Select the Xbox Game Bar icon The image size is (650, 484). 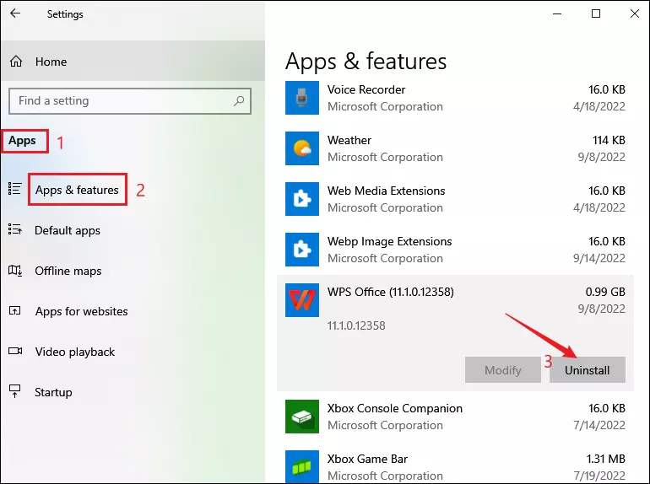click(x=302, y=466)
